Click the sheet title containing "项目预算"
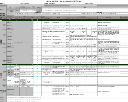Viewport: 128px width, 102px height. click(64, 1)
